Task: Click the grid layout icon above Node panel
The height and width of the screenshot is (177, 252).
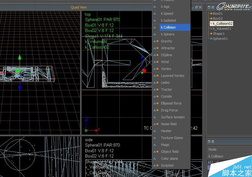Action: [213, 142]
